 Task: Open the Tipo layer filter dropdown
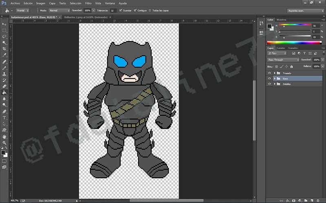click(277, 53)
